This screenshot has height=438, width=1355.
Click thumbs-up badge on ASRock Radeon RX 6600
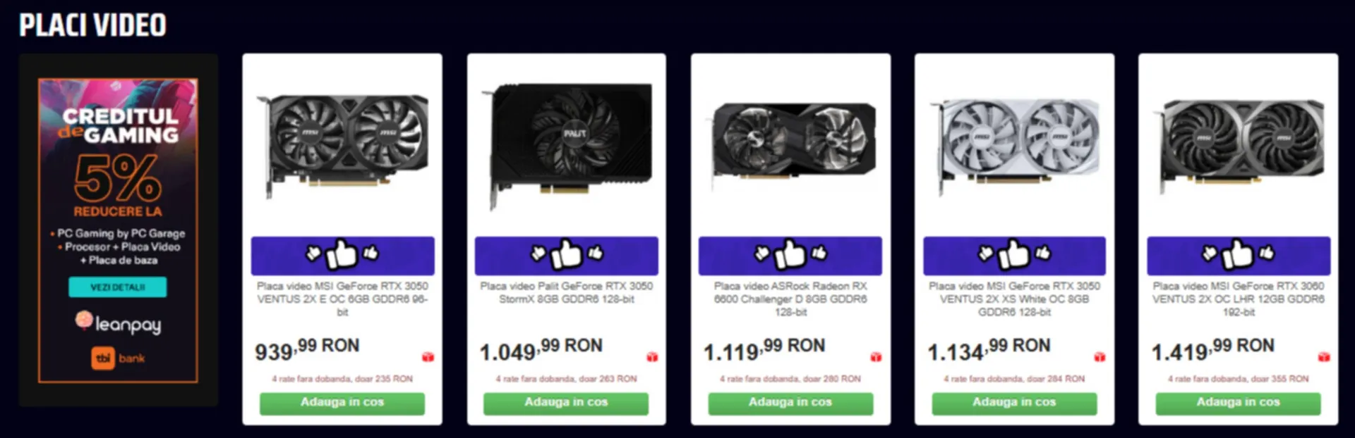[790, 256]
